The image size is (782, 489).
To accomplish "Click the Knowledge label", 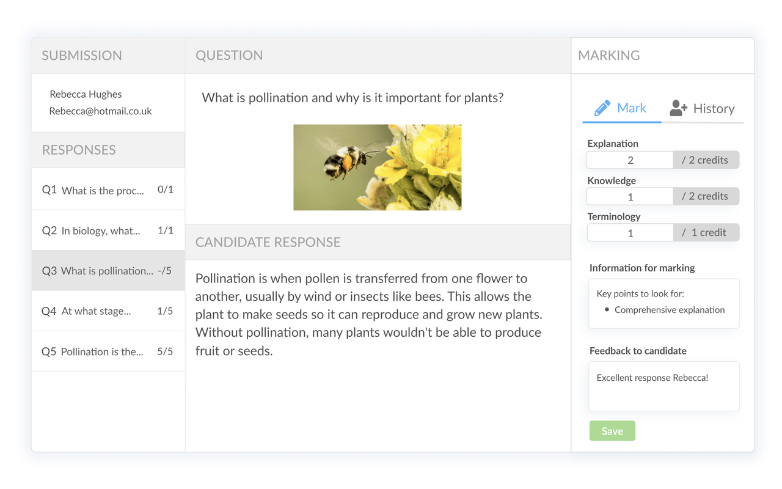I will (612, 180).
